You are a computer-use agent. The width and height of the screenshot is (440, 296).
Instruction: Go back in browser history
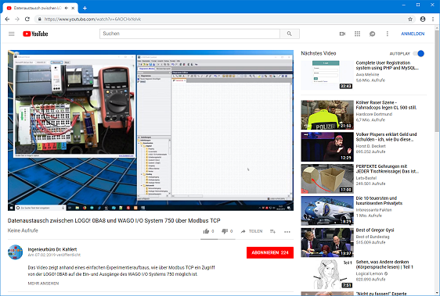pos(7,19)
